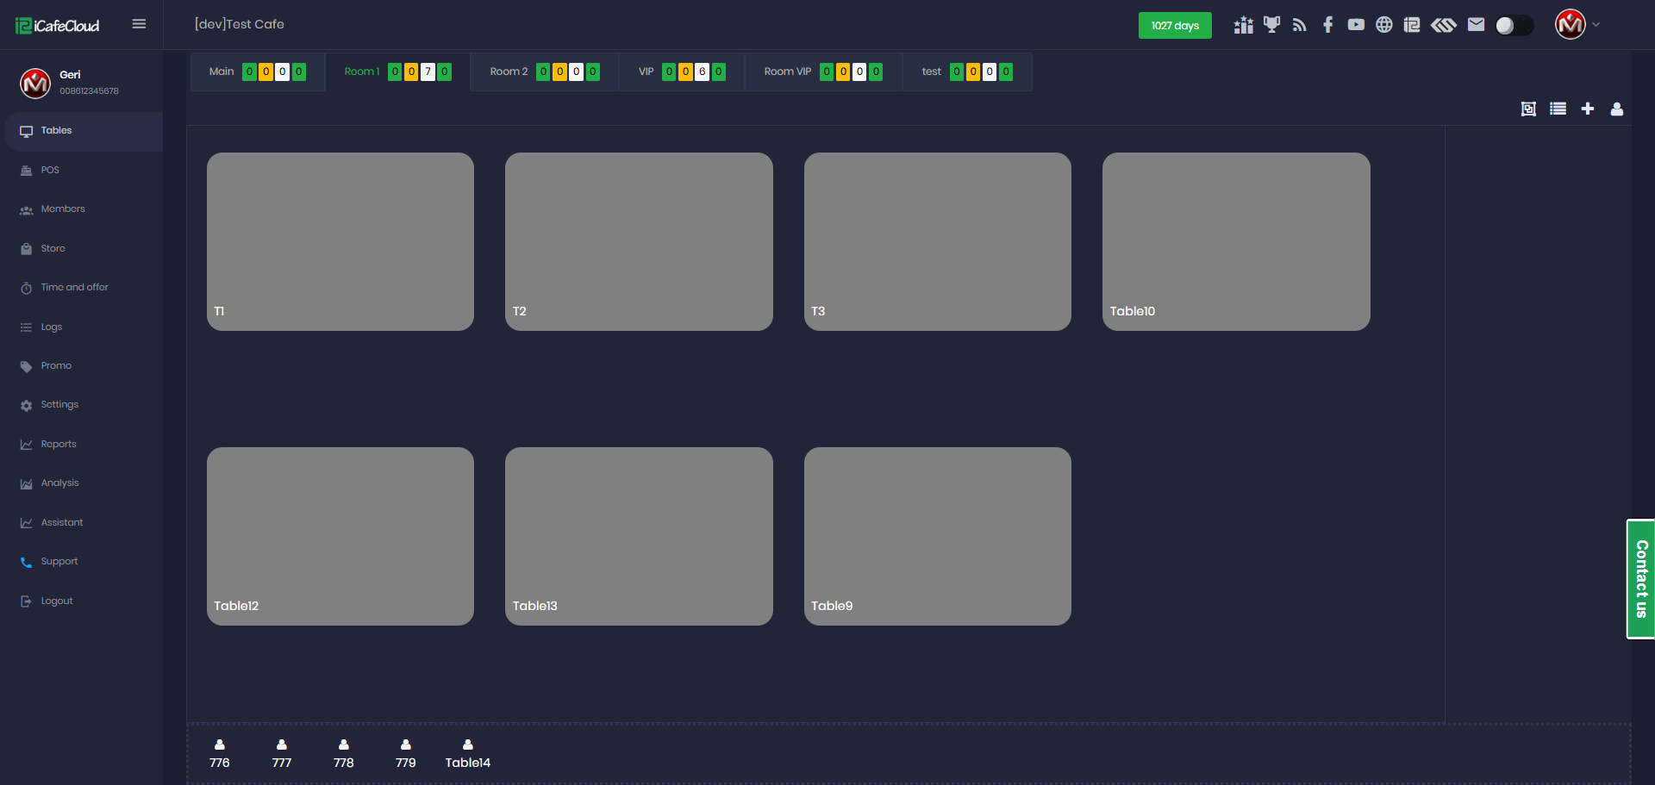Select the Room 1 tab
The width and height of the screenshot is (1655, 785).
click(x=361, y=72)
